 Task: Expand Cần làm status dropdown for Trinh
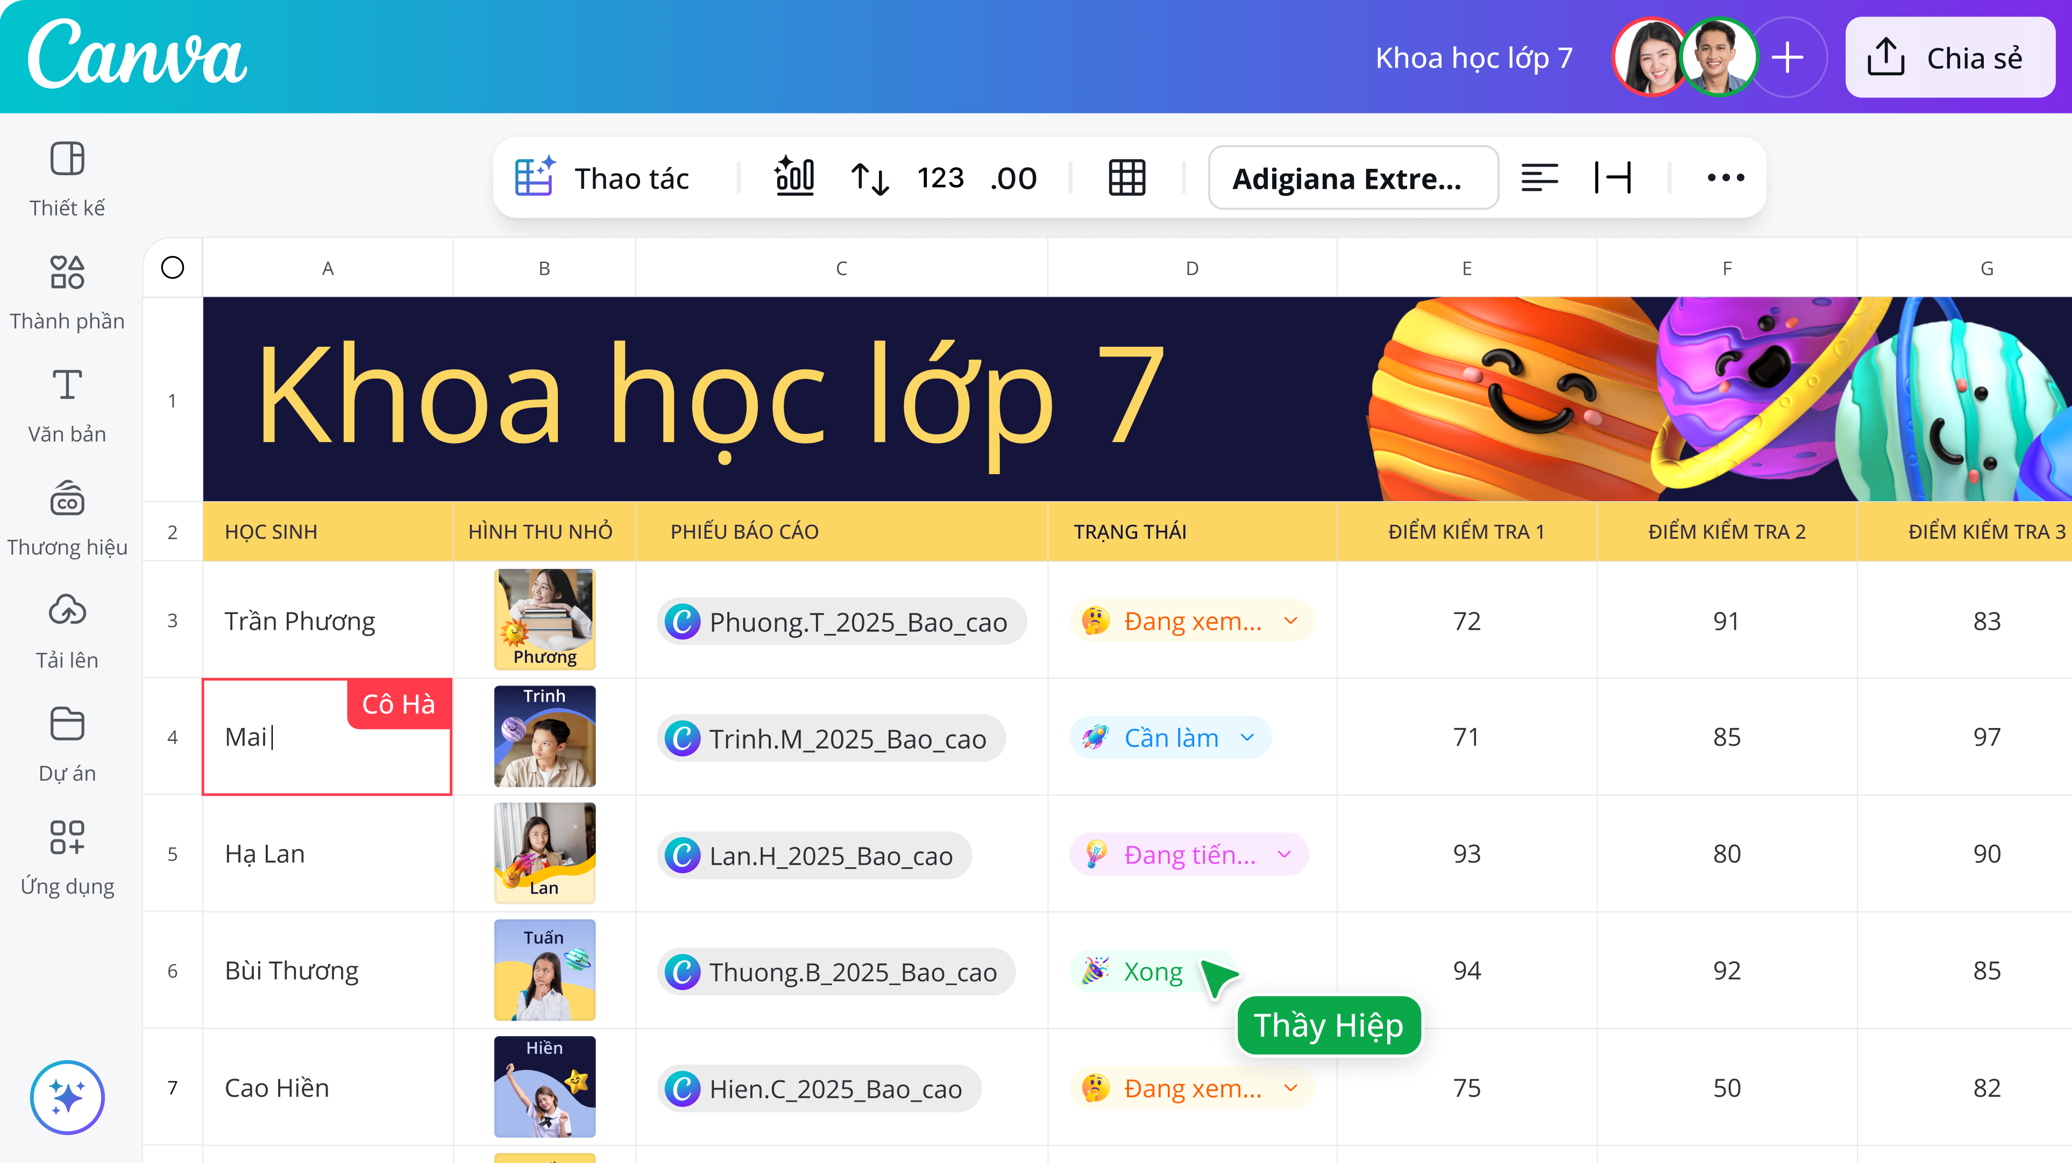[x=1247, y=738]
